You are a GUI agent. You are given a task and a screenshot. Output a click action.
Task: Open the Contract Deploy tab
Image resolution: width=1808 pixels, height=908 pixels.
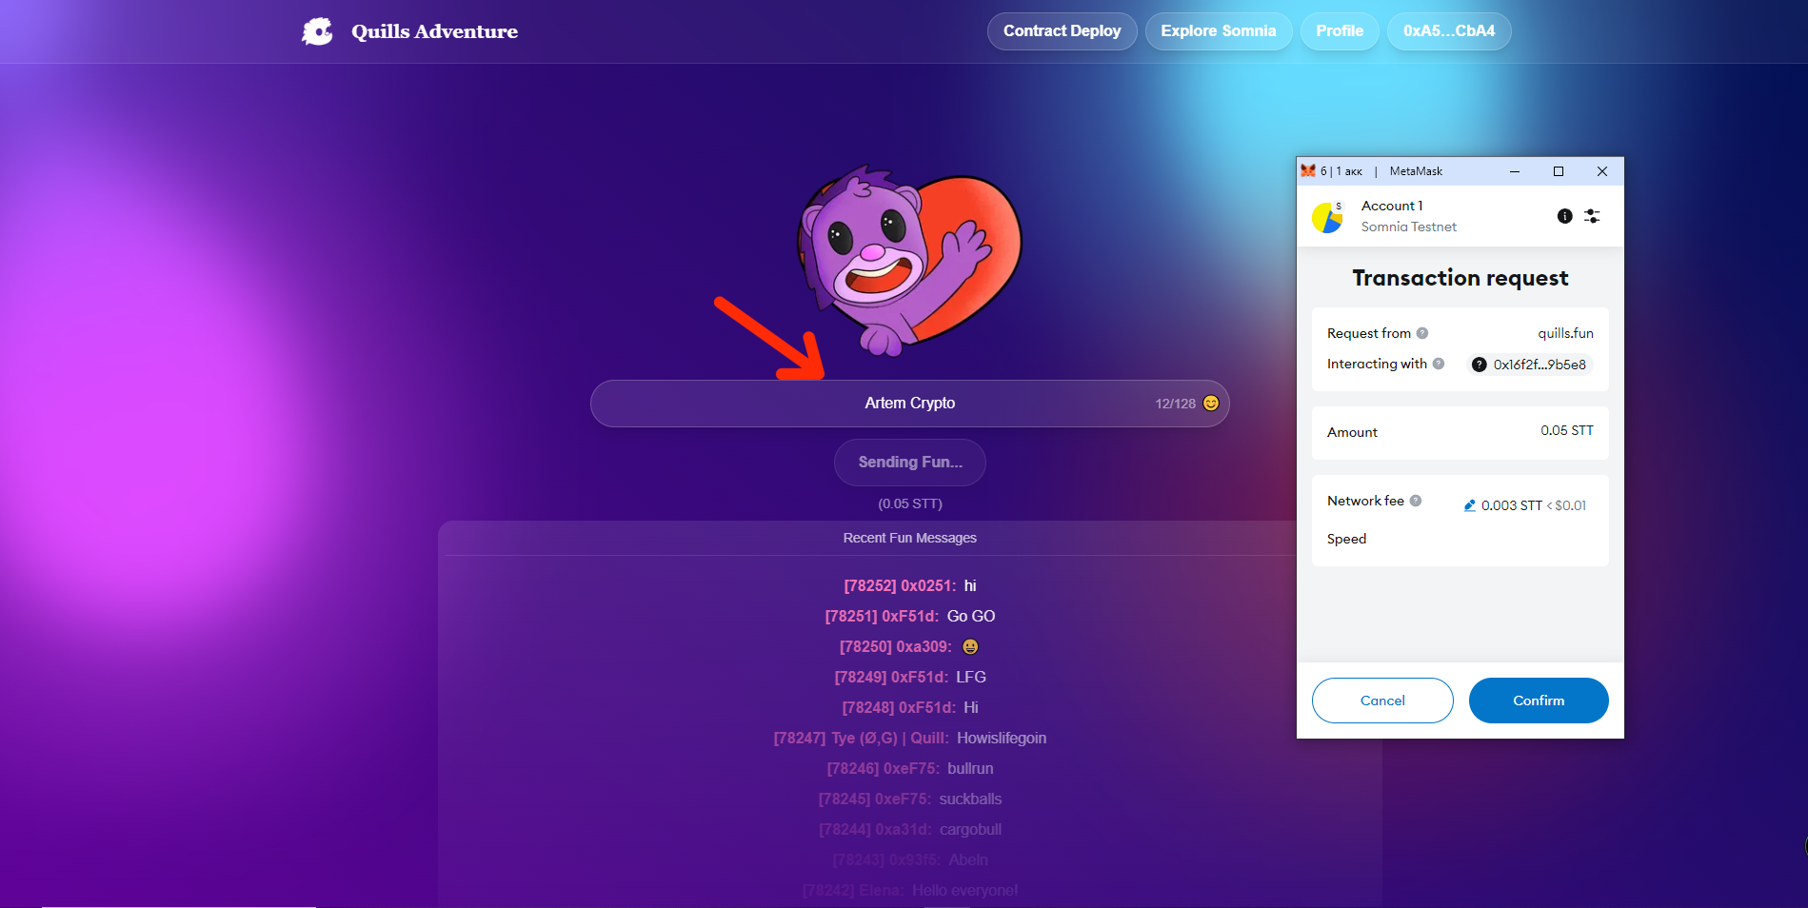[x=1063, y=31]
